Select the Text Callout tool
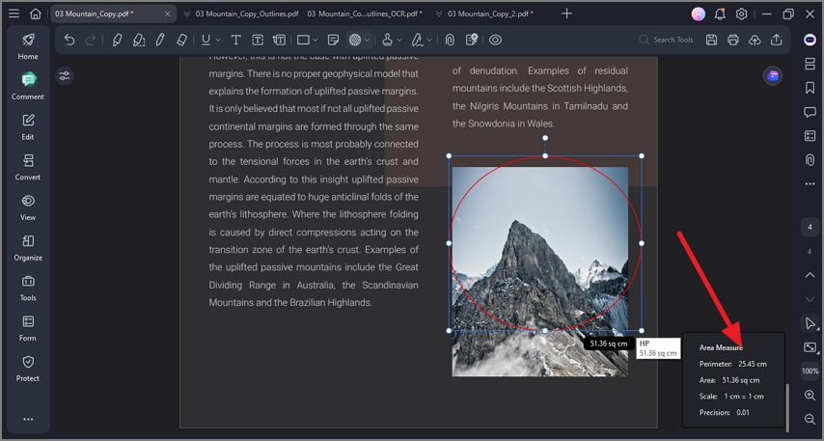Viewport: 824px width, 441px height. [279, 40]
